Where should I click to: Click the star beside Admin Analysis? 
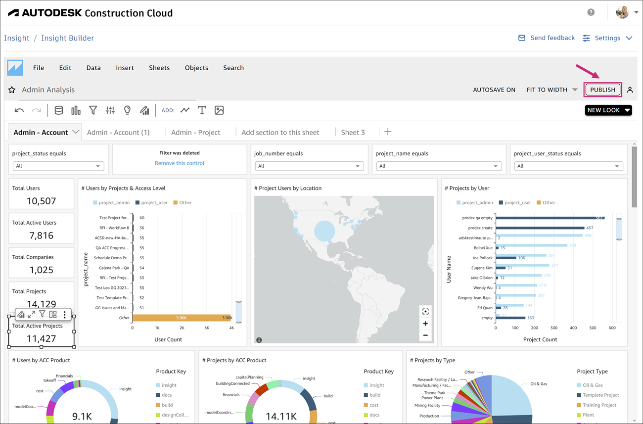[12, 90]
